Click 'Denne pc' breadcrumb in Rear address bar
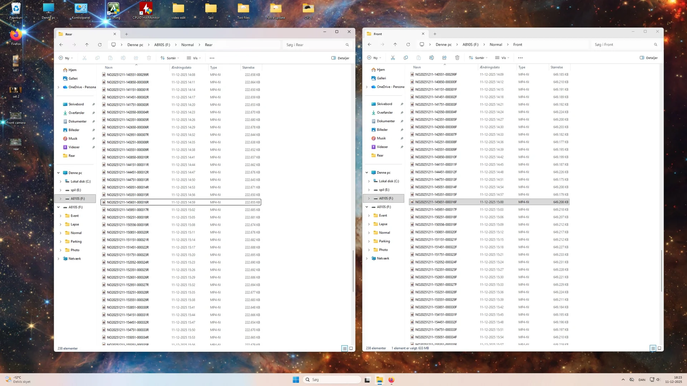The width and height of the screenshot is (687, 386). coord(135,45)
